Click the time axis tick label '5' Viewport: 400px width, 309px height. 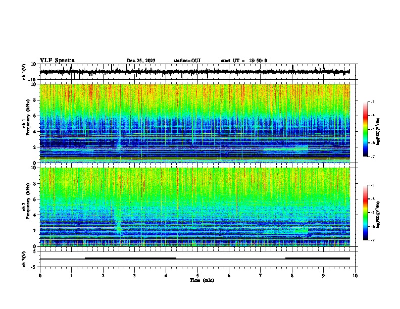coord(197,276)
